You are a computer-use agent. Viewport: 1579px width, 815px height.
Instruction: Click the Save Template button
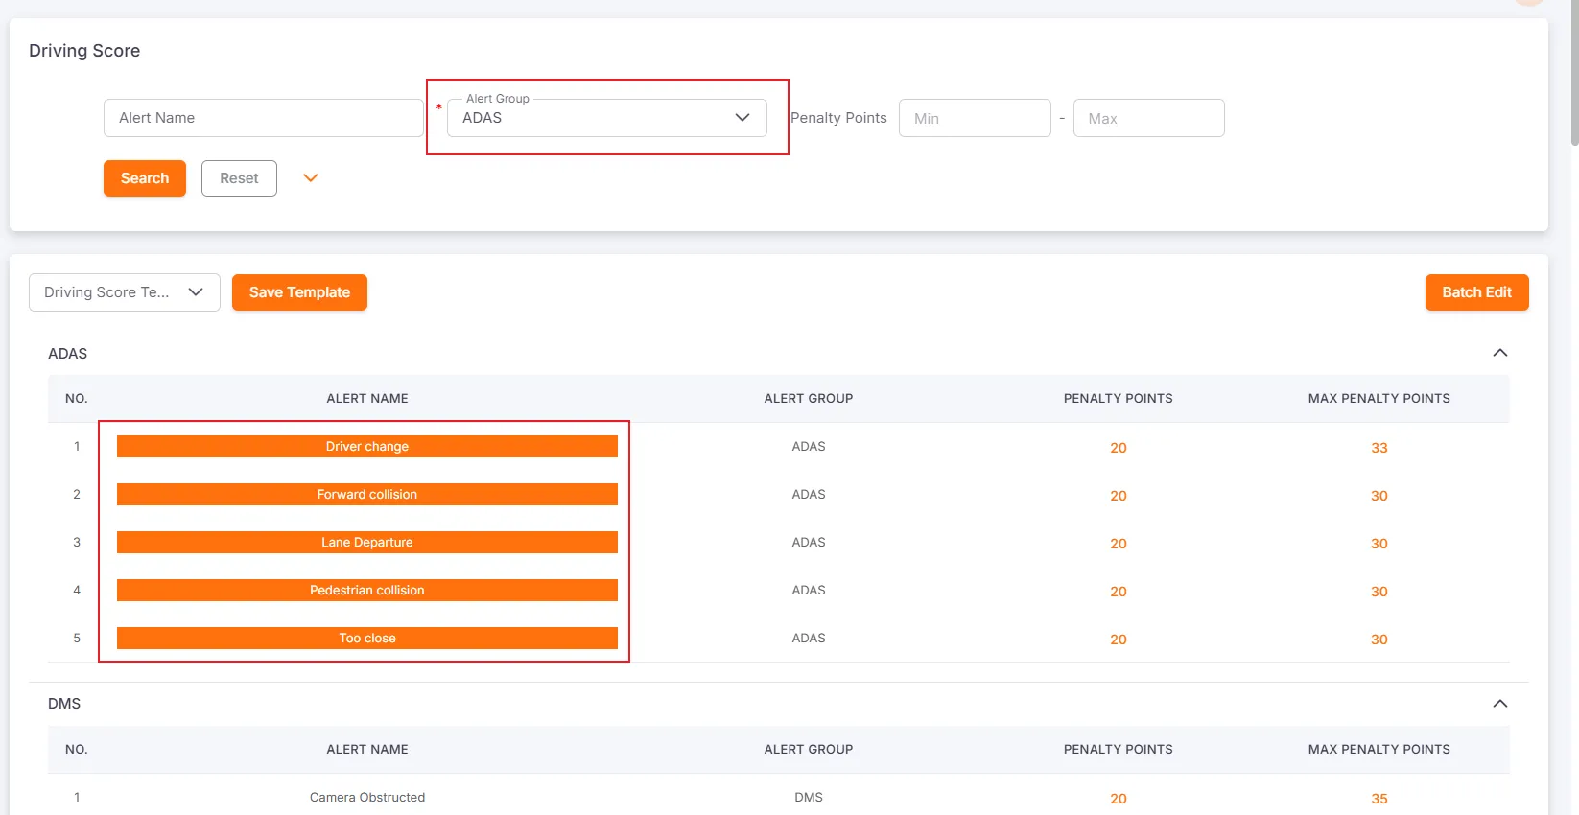click(x=299, y=292)
